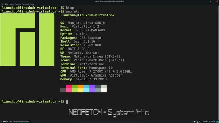This screenshot has width=219, height=123.
Task: Open the Help menu
Action: tap(32, 4)
